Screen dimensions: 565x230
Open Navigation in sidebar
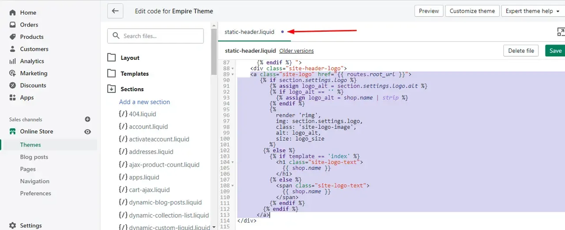[34, 181]
